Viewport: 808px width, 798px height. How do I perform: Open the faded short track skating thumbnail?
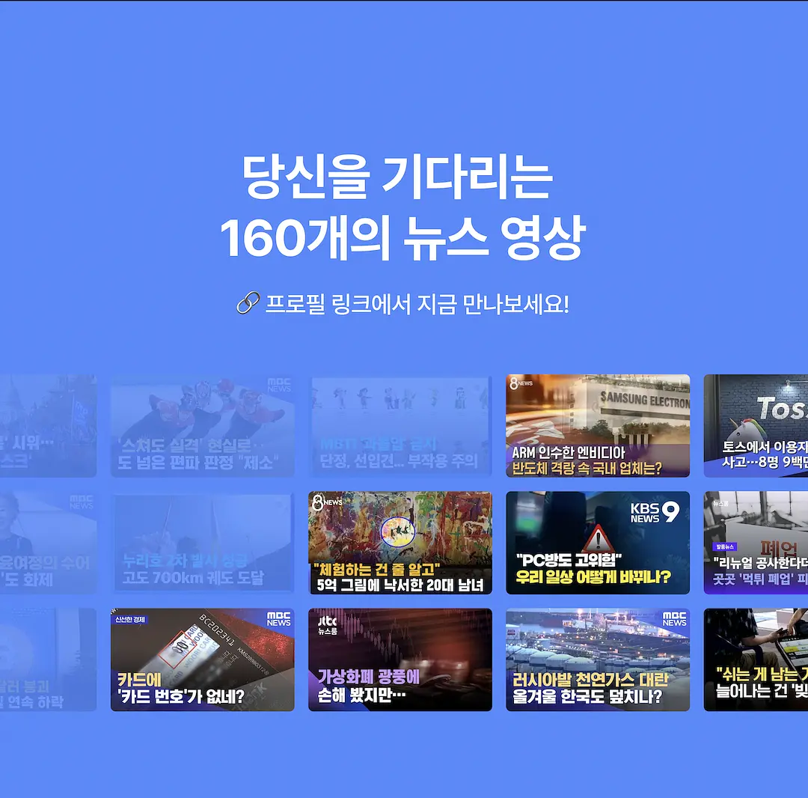[x=203, y=426]
